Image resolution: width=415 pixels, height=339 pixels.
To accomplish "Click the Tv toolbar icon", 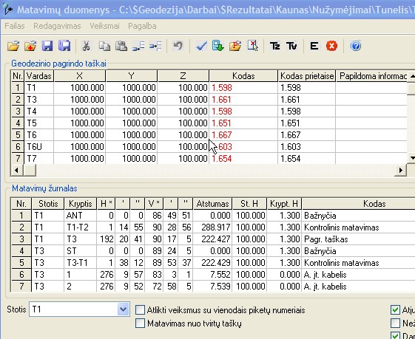I will (x=291, y=47).
